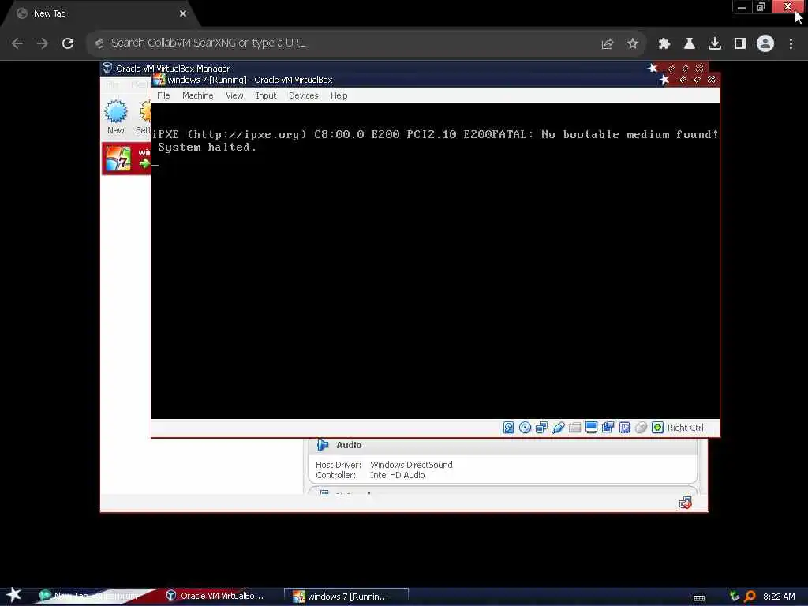Screen dimensions: 808x606
Task: Open the Devices menu
Action: (x=303, y=95)
